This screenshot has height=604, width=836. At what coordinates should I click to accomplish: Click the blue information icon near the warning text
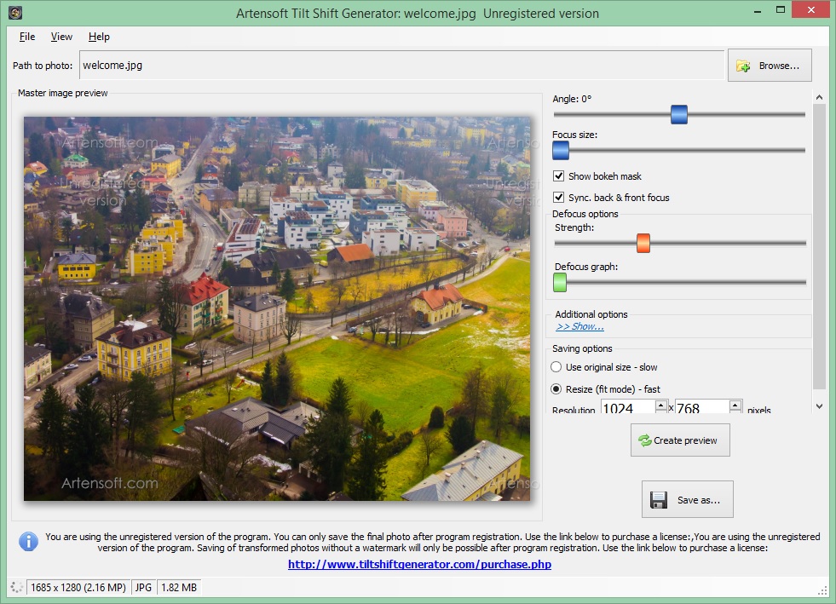27,542
